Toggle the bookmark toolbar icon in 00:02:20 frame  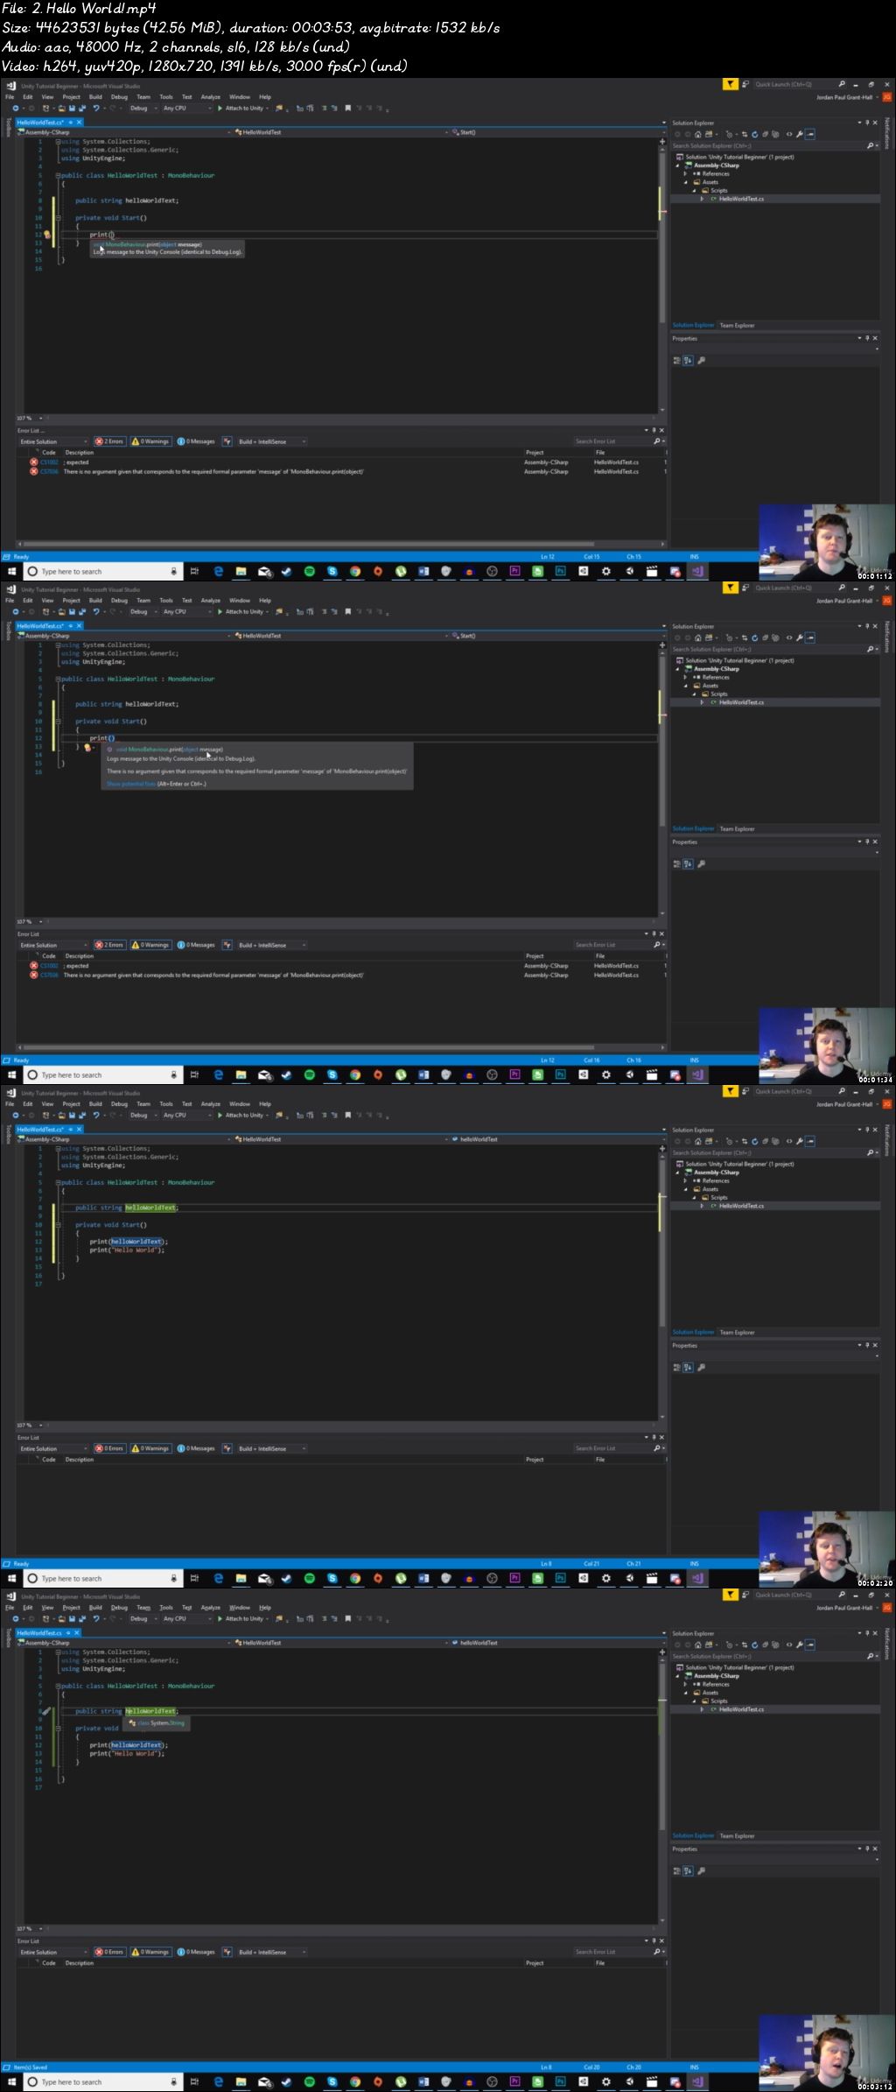[347, 1116]
